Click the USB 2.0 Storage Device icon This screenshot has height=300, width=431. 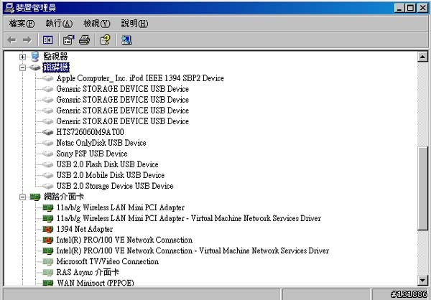[x=47, y=186]
